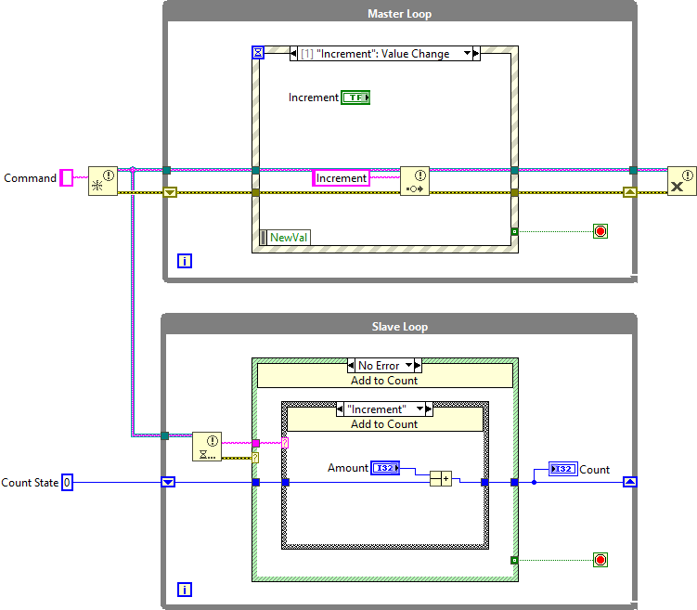This screenshot has width=697, height=610.
Task: Select the Enqueue Element node in Master Loop
Action: [x=415, y=180]
